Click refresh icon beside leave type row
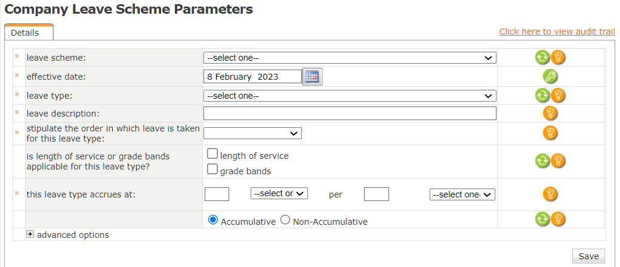Screen dimensions: 620x267 click(x=542, y=96)
